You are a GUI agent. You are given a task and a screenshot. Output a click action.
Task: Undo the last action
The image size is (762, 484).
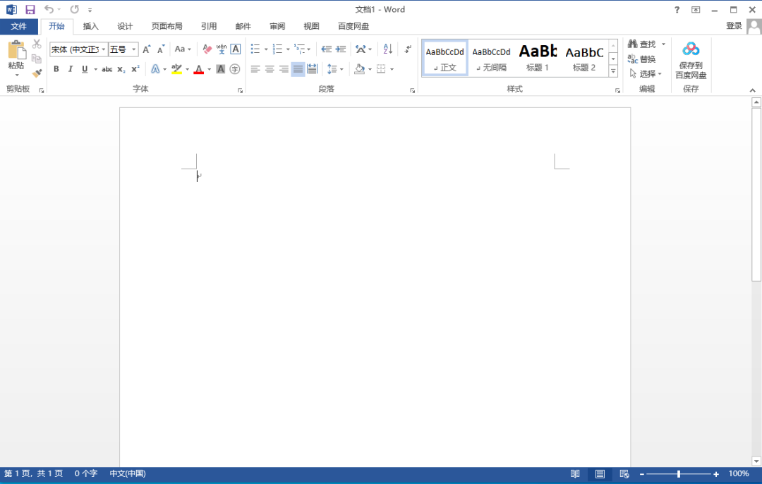pos(49,9)
